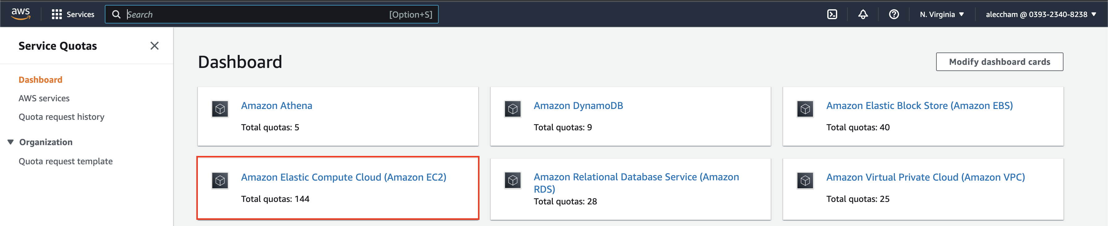Open the help question mark icon

click(x=894, y=15)
